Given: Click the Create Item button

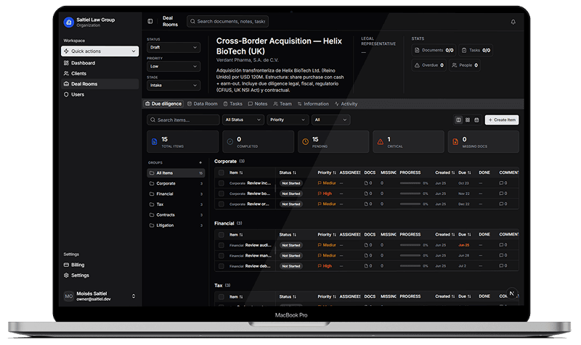Looking at the screenshot, I should click(502, 120).
